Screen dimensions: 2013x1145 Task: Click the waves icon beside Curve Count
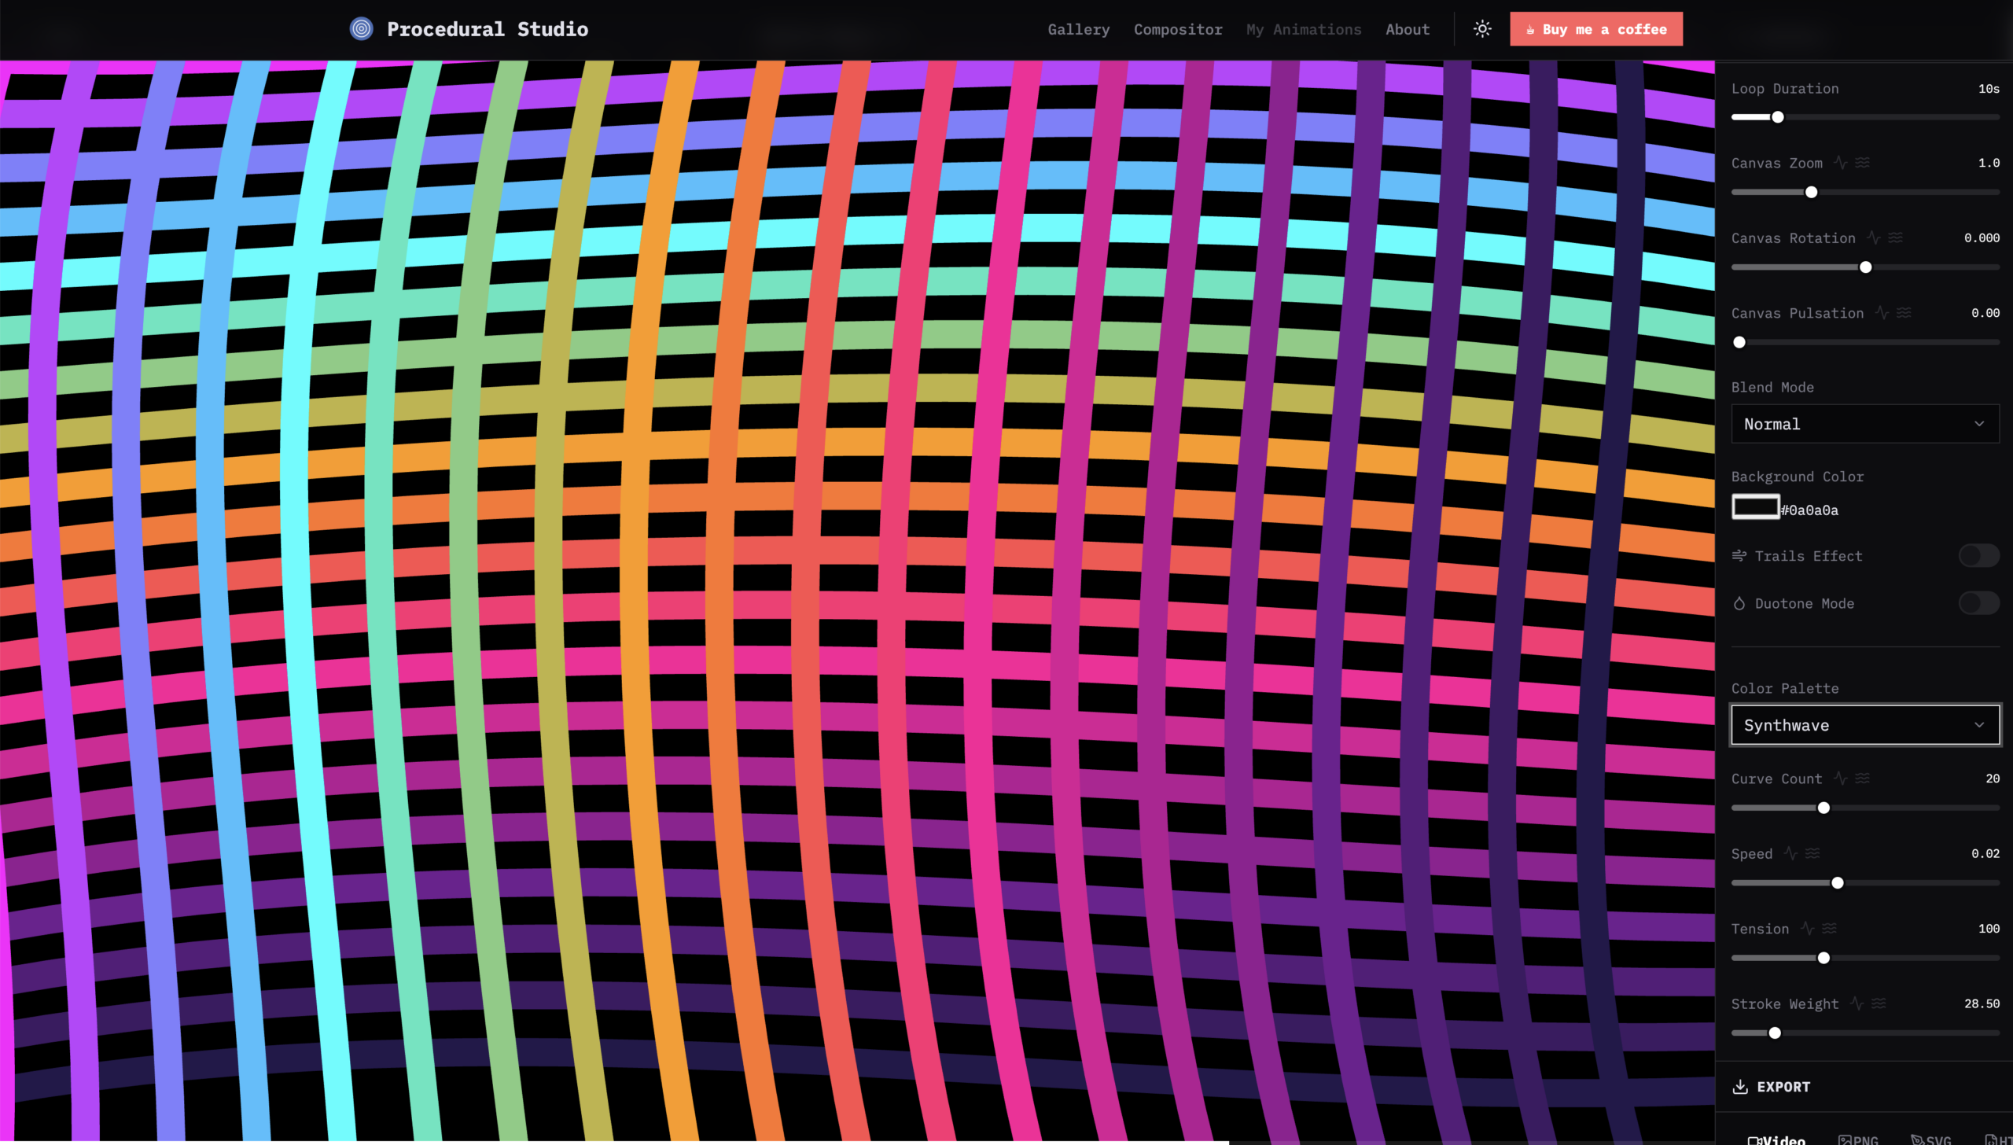(x=1863, y=779)
